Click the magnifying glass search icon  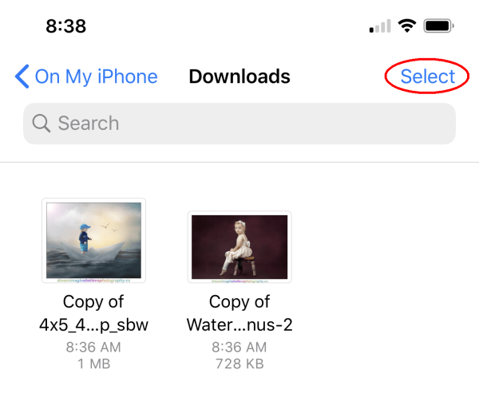tap(41, 124)
